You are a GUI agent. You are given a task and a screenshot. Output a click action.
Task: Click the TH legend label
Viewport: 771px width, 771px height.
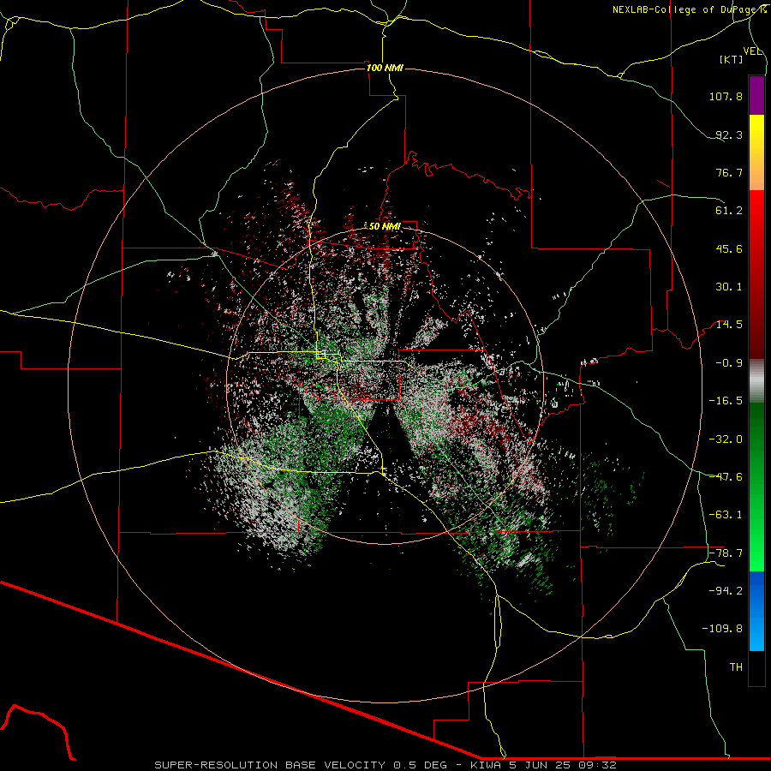coord(736,667)
